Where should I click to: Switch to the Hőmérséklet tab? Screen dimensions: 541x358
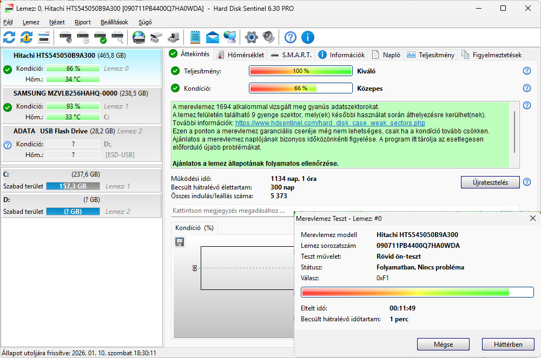(x=240, y=55)
